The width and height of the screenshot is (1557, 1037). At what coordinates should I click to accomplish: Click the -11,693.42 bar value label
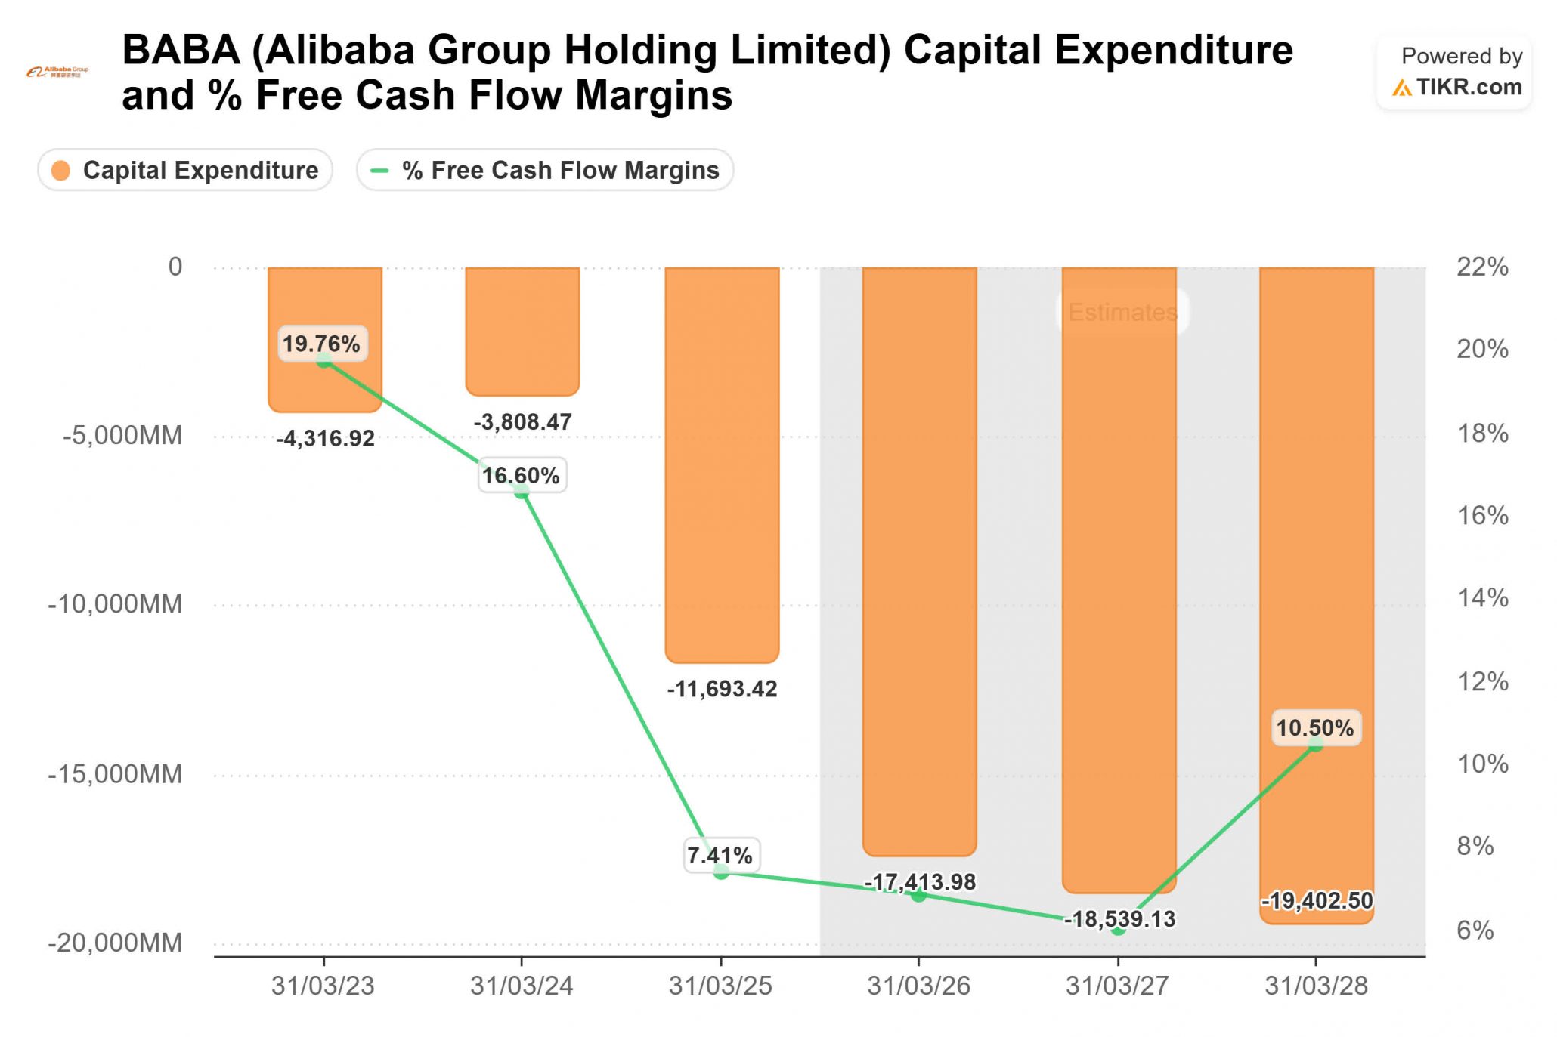722,689
